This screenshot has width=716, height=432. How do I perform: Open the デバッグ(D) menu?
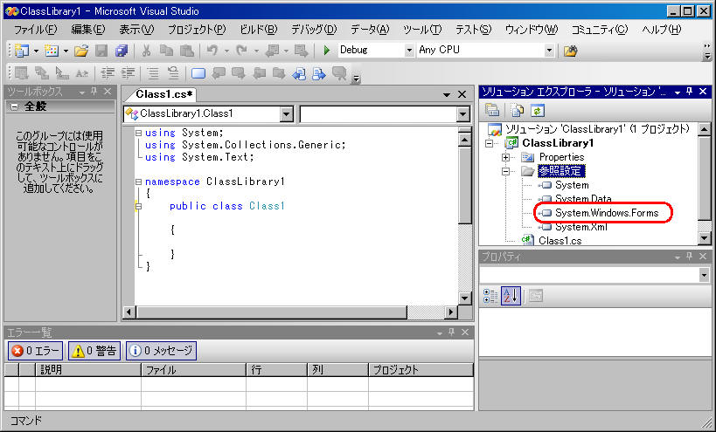pyautogui.click(x=312, y=30)
